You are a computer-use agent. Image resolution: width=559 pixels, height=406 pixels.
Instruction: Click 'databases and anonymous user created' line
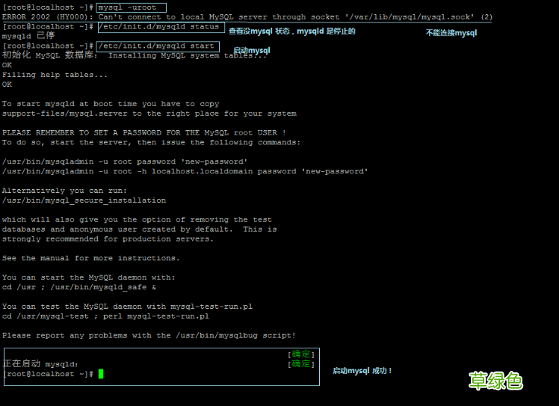point(140,230)
